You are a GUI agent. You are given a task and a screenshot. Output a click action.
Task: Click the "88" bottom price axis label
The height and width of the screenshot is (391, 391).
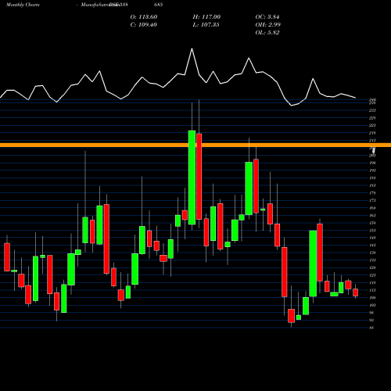(371, 328)
